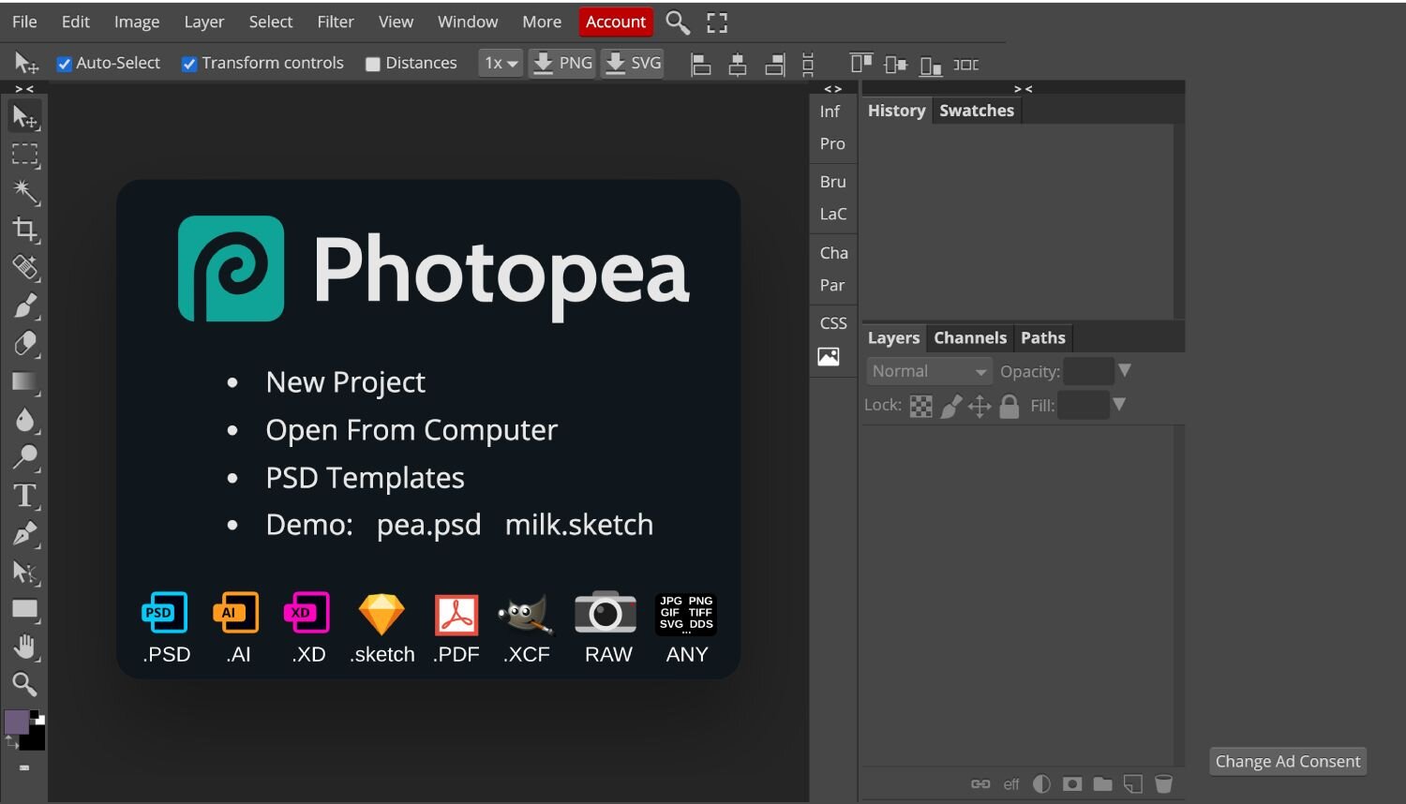
Task: Expand the Opacity slider arrow
Action: click(1125, 370)
